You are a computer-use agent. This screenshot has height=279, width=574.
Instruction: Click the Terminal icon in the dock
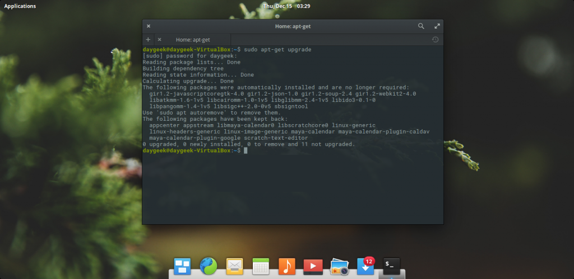pos(391,266)
